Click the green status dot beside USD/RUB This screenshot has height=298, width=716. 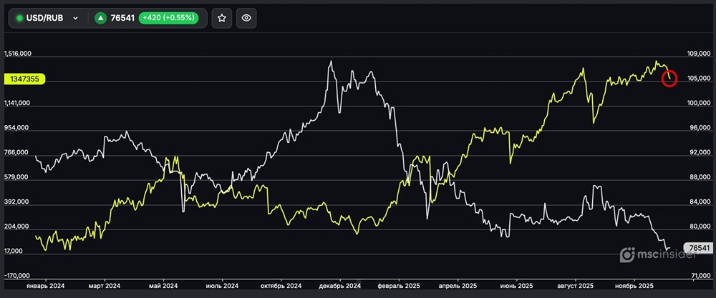tap(19, 18)
